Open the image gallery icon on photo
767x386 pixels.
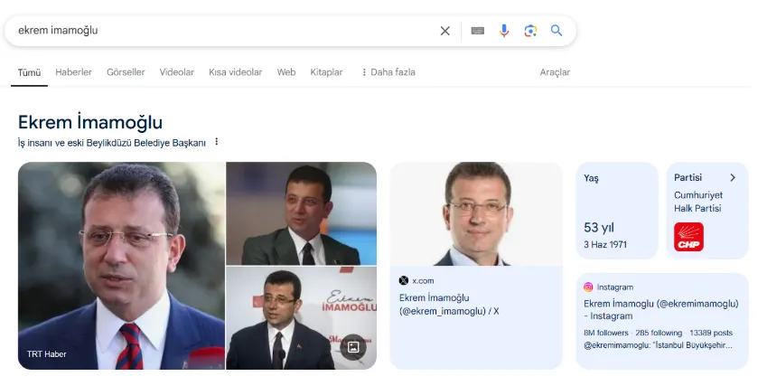[353, 346]
